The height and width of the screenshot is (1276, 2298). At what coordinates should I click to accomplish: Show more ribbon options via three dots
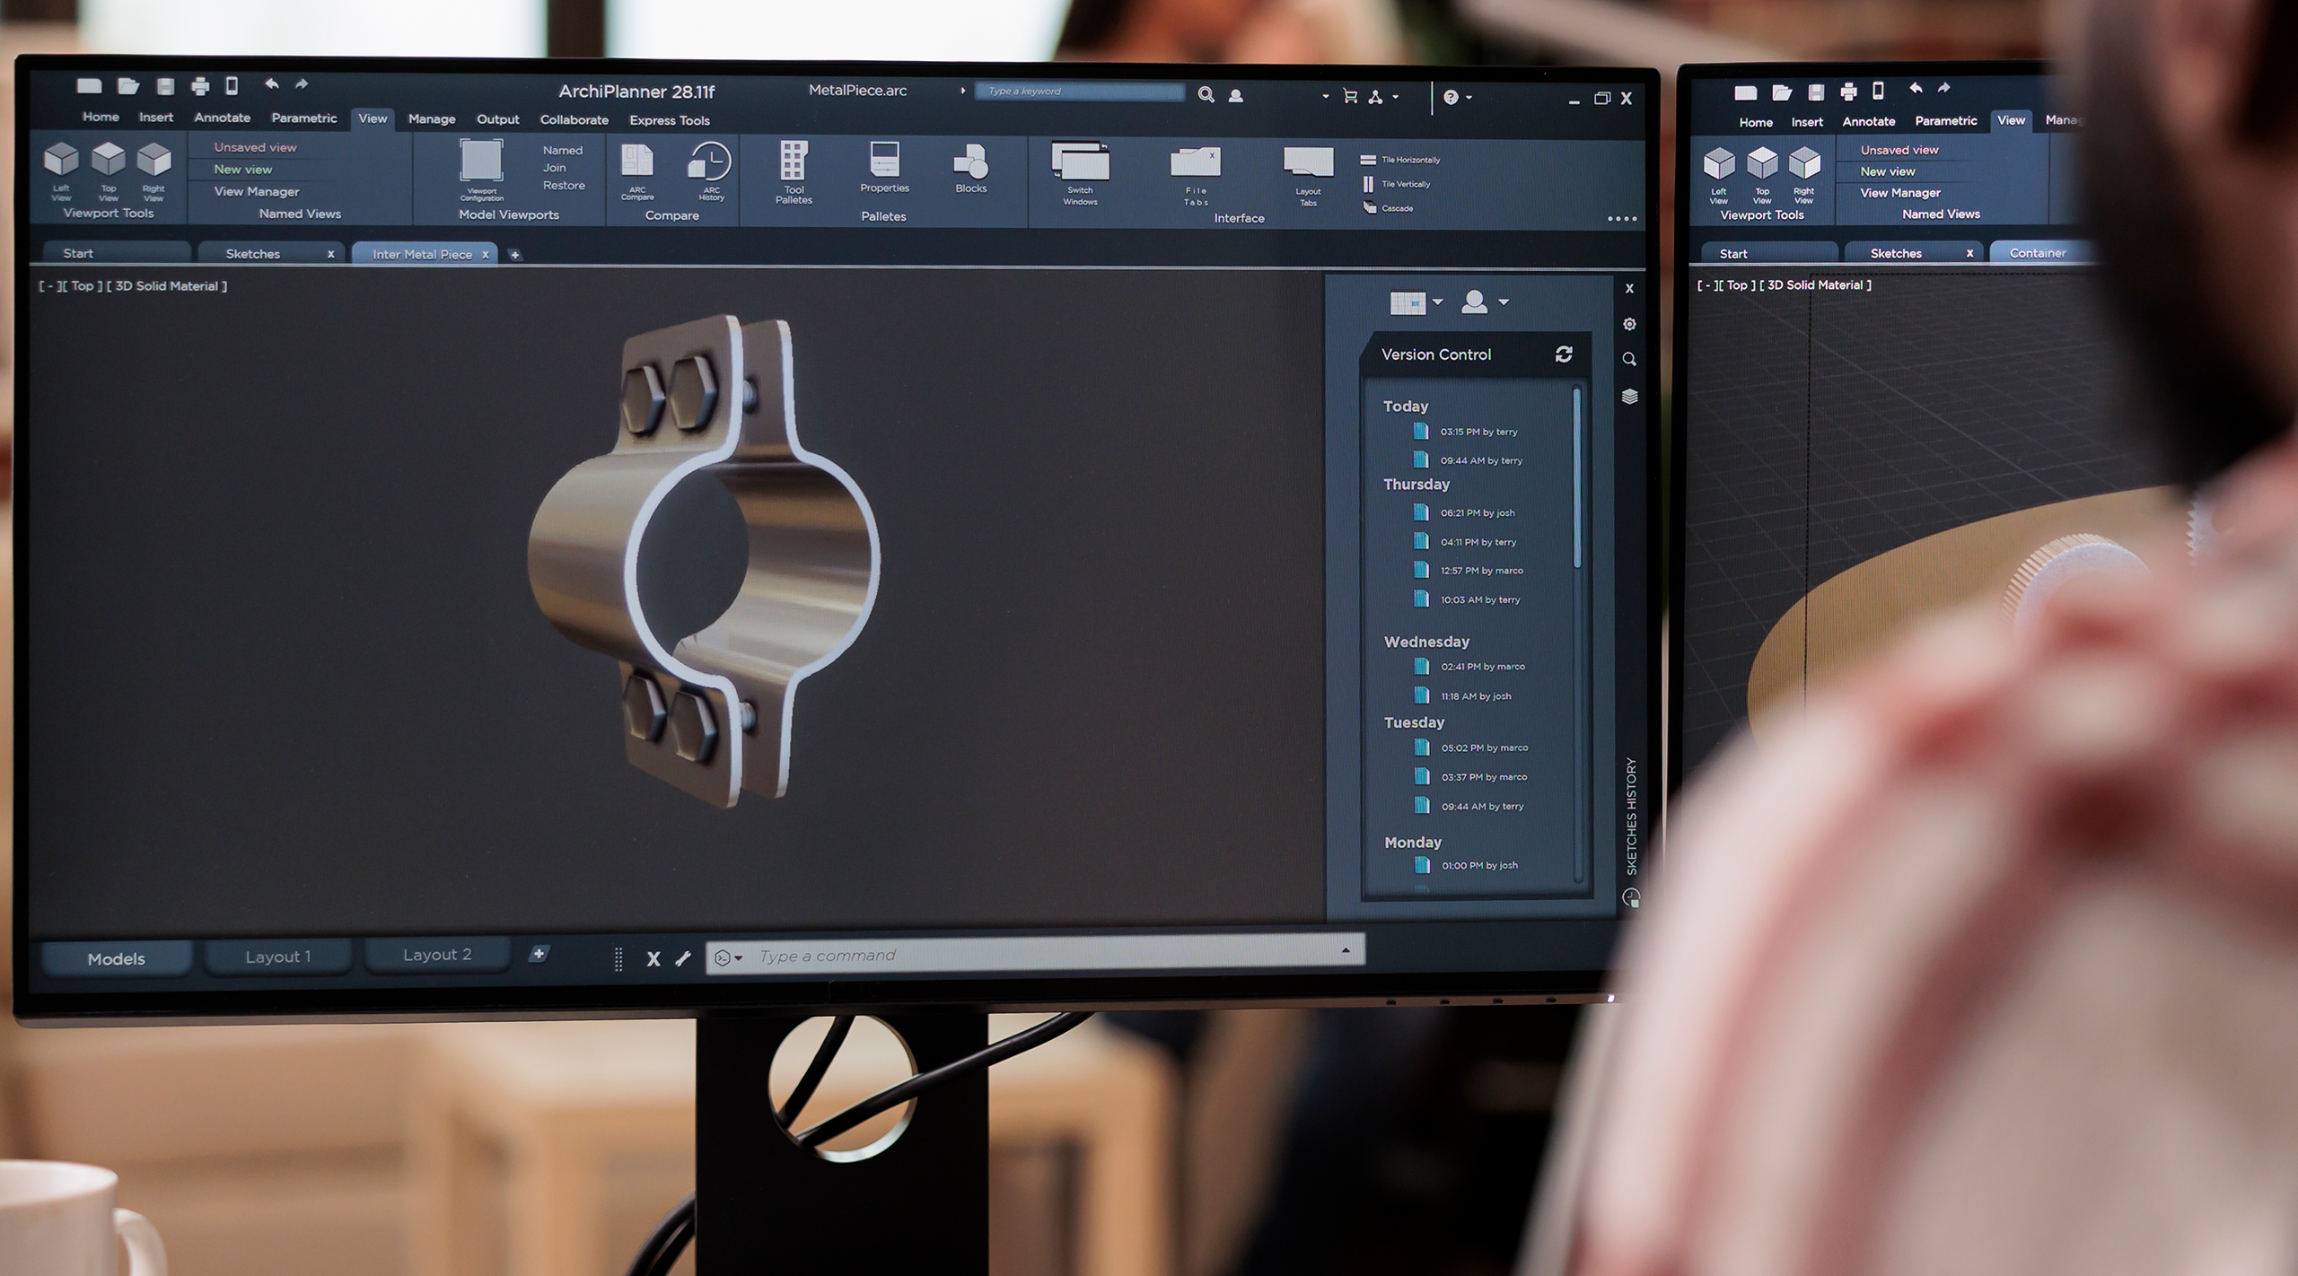(1621, 218)
